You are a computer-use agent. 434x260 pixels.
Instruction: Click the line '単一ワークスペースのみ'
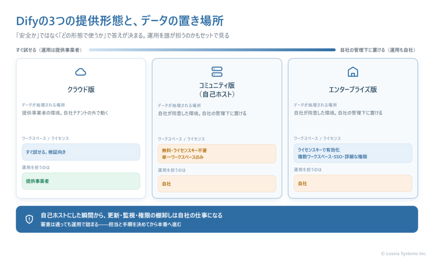click(183, 157)
